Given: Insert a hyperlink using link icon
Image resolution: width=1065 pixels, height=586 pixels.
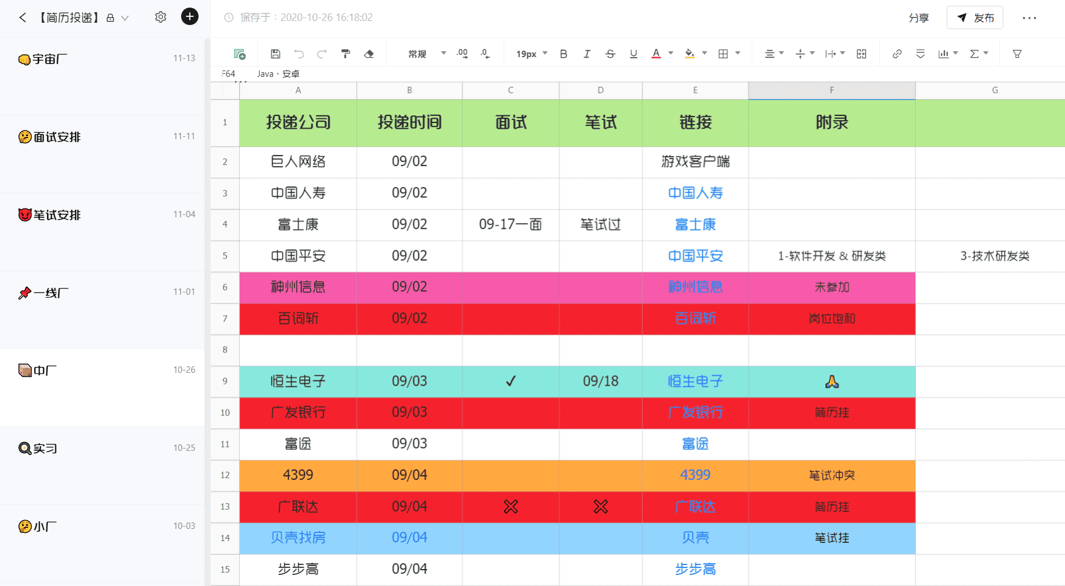Looking at the screenshot, I should point(897,54).
